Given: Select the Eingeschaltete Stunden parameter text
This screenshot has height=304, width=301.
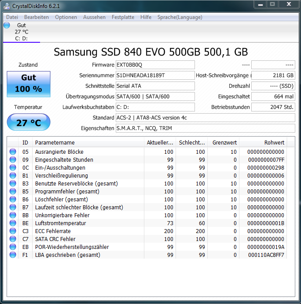Looking at the screenshot, I should [x=64, y=160].
